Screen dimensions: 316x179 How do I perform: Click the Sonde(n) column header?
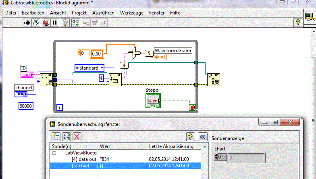74,146
